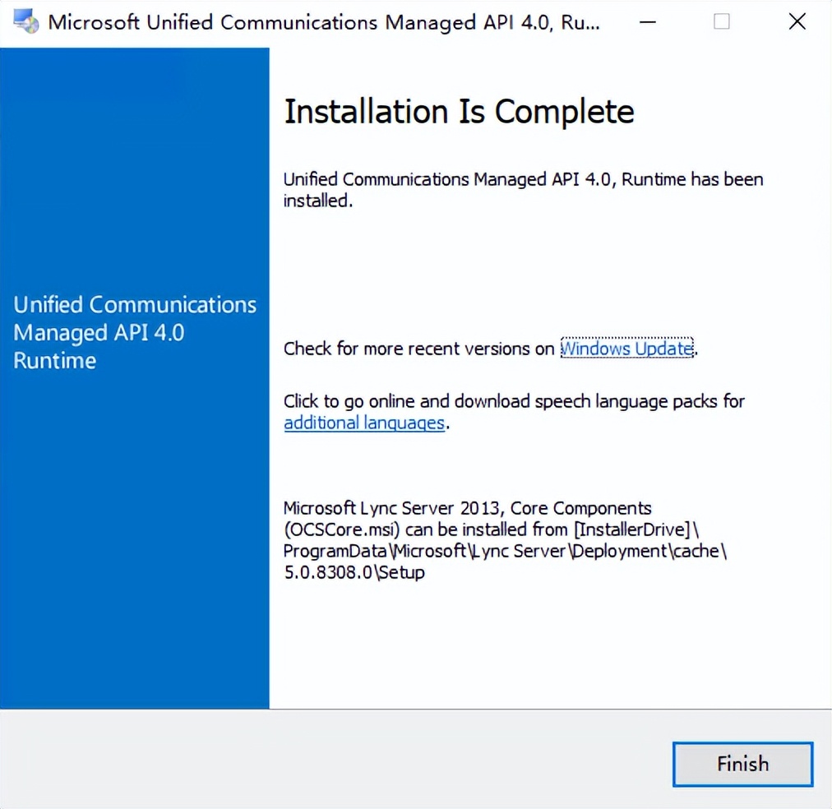The width and height of the screenshot is (832, 809).
Task: Click the blue sidebar product name text
Action: coord(135,332)
